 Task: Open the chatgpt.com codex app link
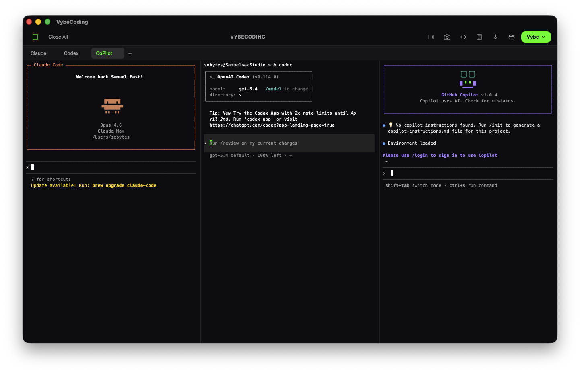coord(272,125)
